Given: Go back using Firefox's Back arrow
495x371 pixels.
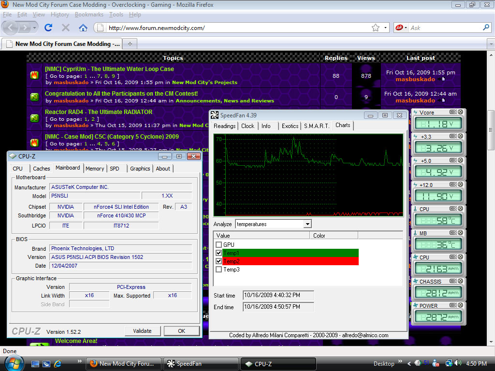Looking at the screenshot, I should (11, 28).
